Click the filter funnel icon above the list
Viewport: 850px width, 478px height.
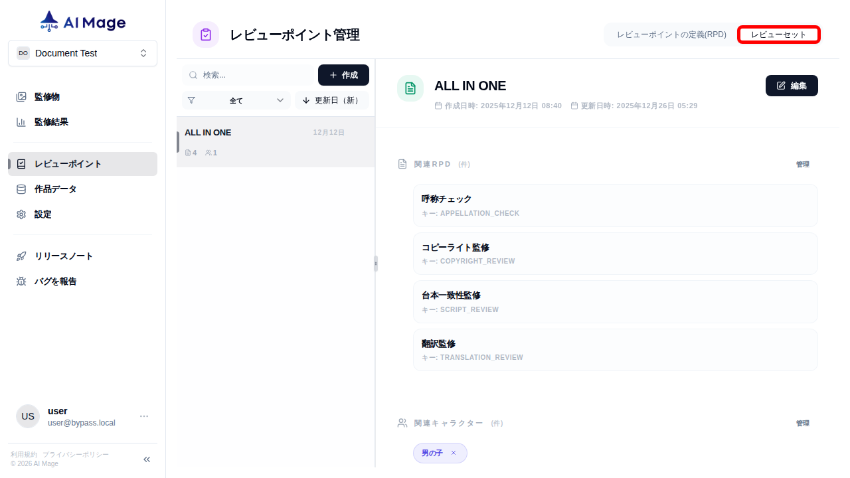point(191,100)
